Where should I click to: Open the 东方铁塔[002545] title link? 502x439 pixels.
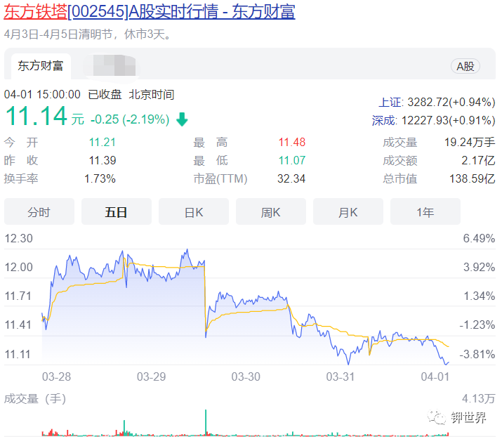tap(149, 12)
